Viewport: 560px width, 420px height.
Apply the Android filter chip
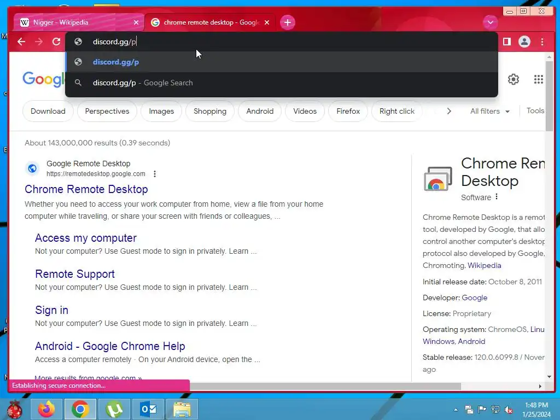coord(260,111)
